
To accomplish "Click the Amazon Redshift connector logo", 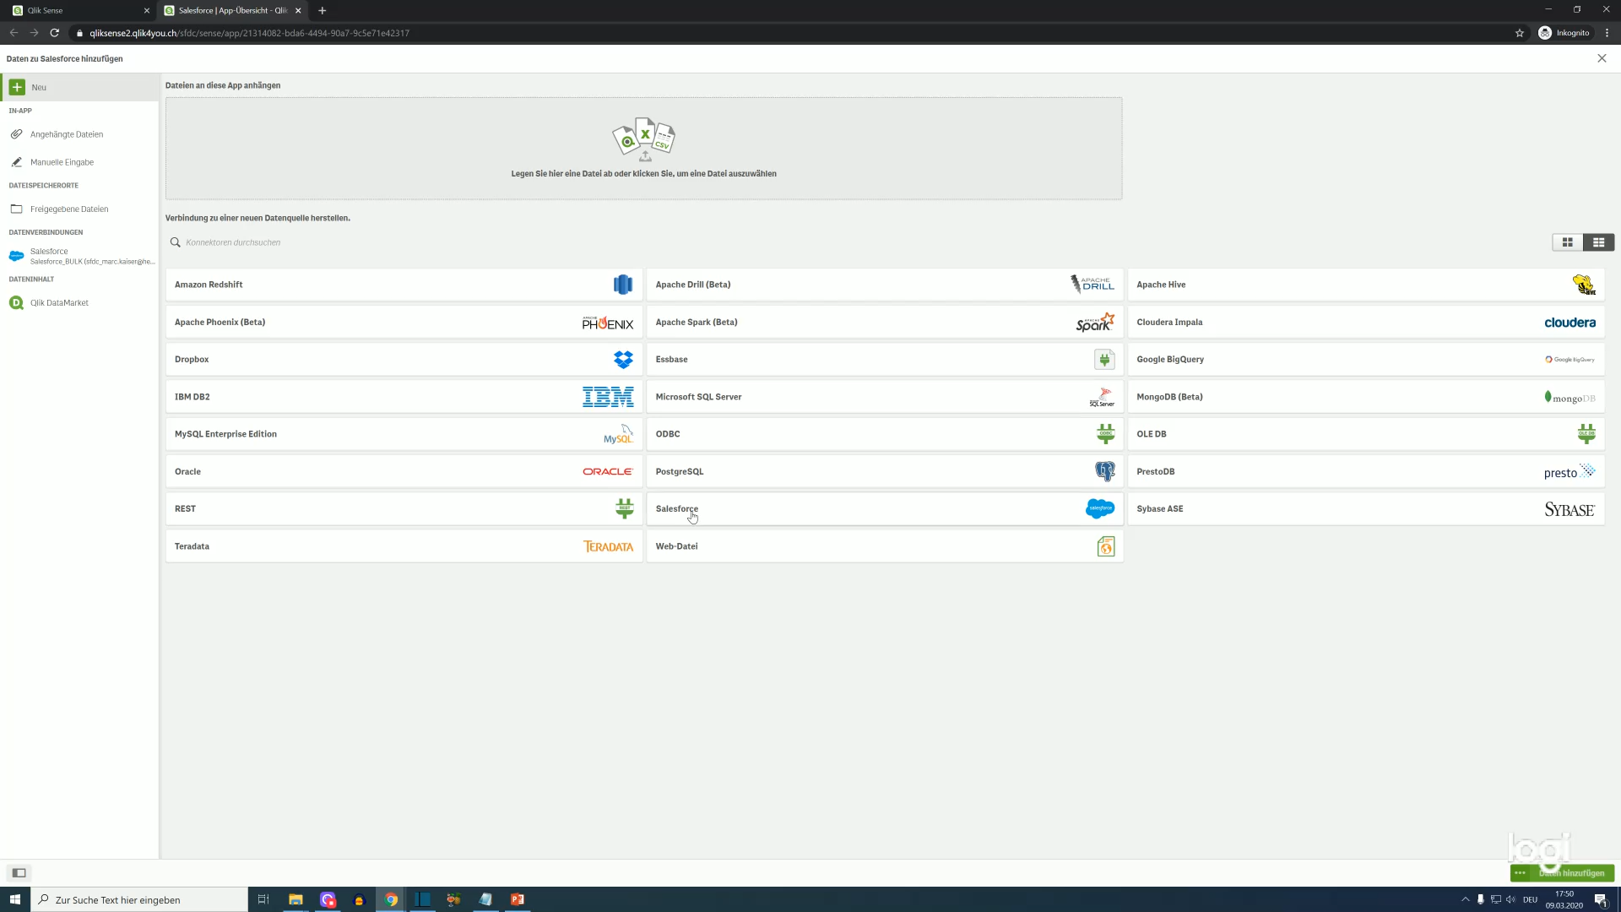I will point(623,285).
